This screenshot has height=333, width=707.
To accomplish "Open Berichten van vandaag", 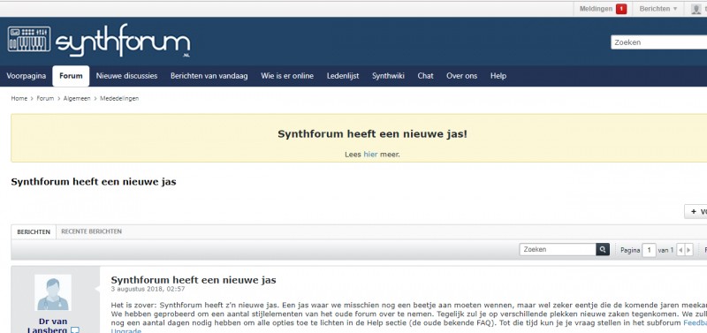I will tap(209, 76).
